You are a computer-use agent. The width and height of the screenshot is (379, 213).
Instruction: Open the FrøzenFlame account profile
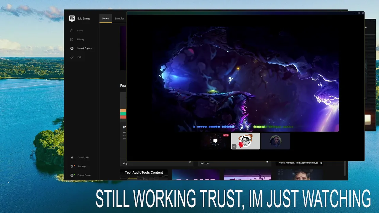coord(84,175)
